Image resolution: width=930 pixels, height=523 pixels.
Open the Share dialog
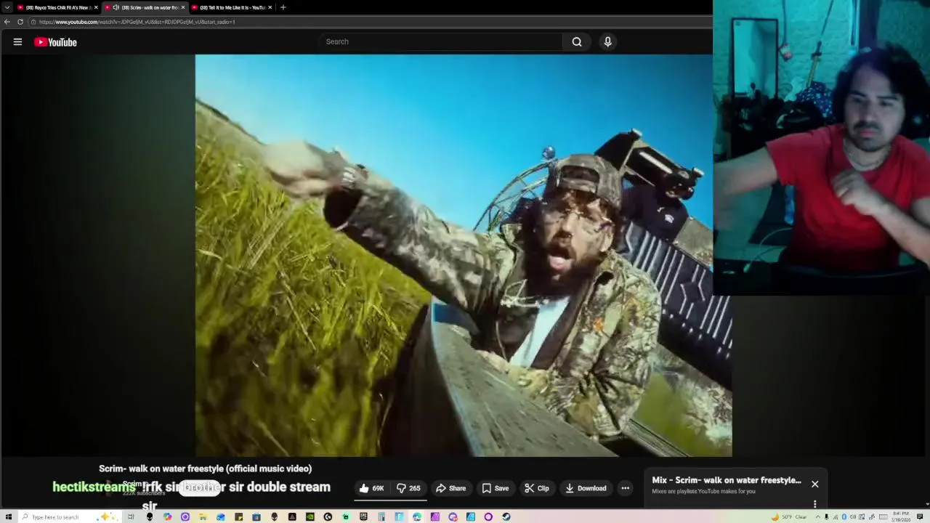pyautogui.click(x=450, y=488)
